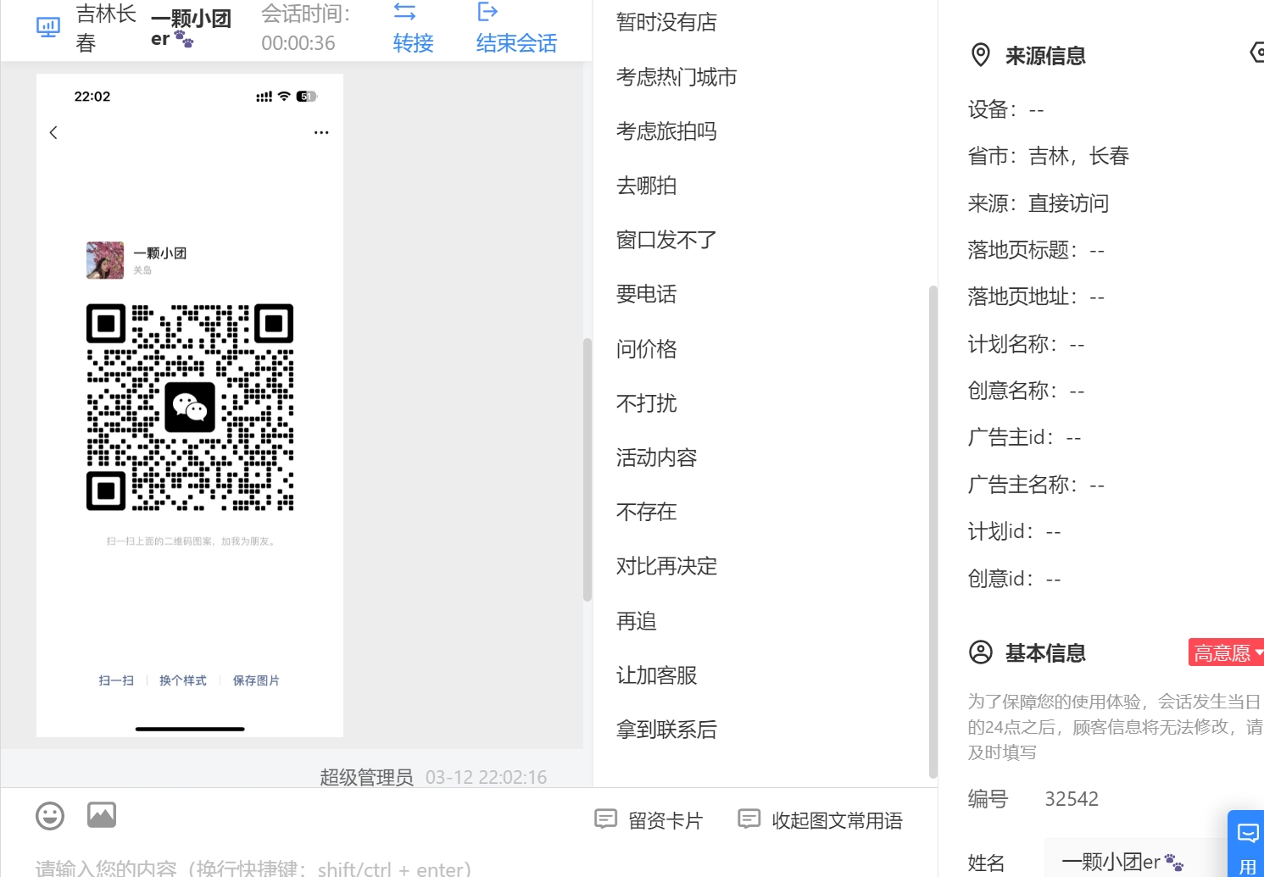Screen dimensions: 1264x877
Task: Click the 创意id row
Action: (x=1014, y=579)
